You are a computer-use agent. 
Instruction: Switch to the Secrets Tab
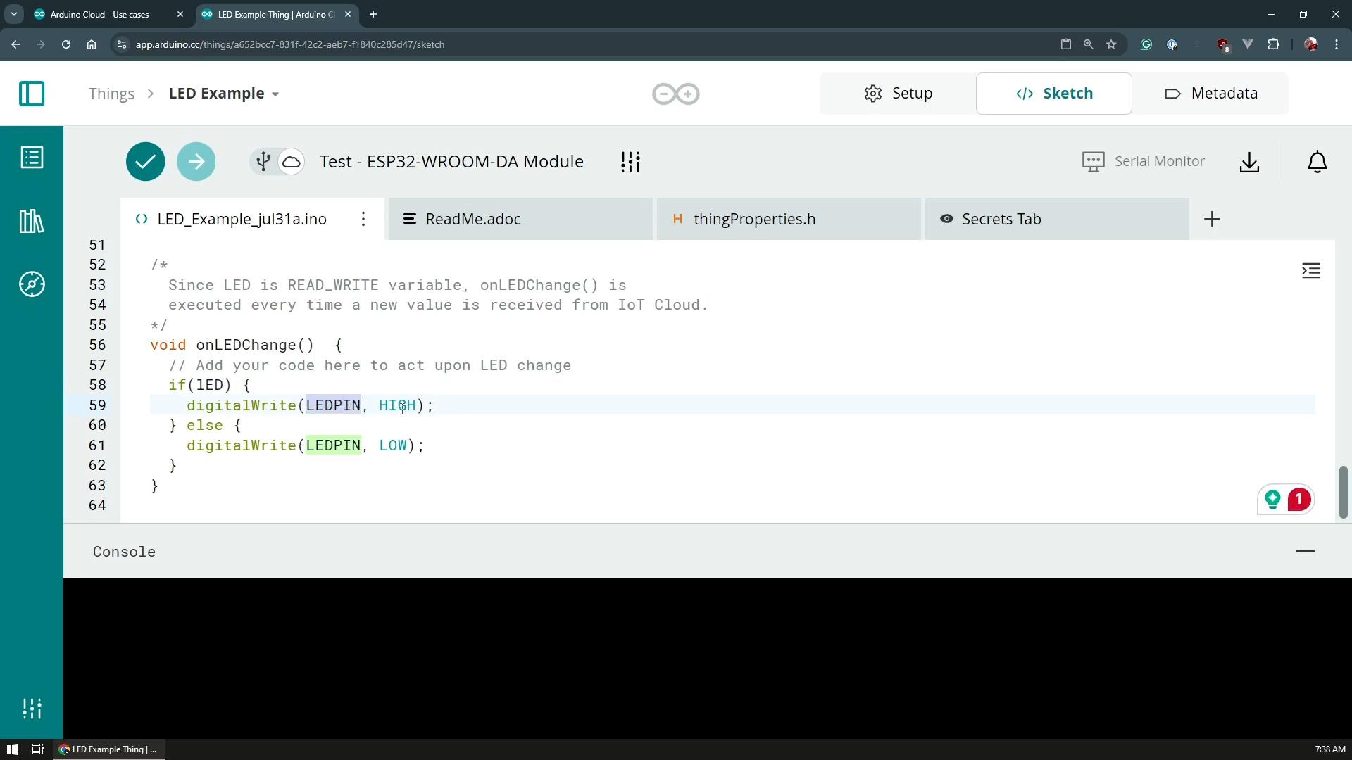[1002, 218]
